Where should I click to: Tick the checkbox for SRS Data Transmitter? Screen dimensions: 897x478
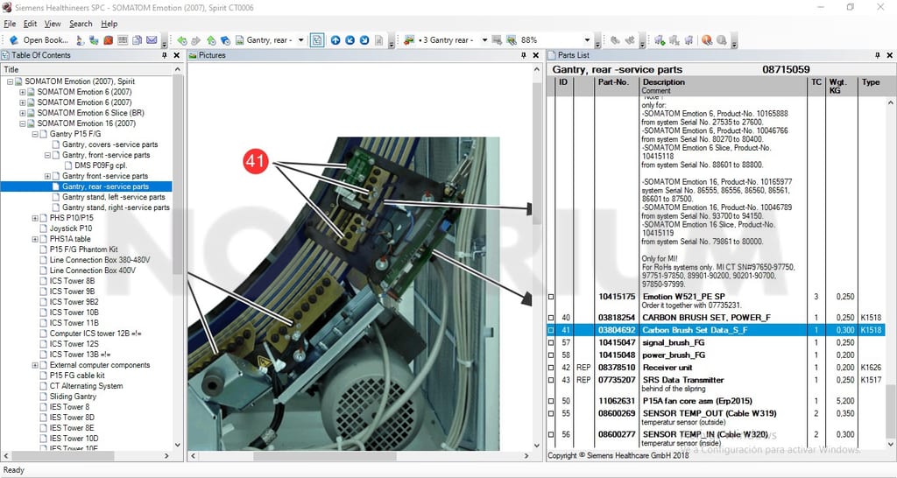pyautogui.click(x=551, y=380)
